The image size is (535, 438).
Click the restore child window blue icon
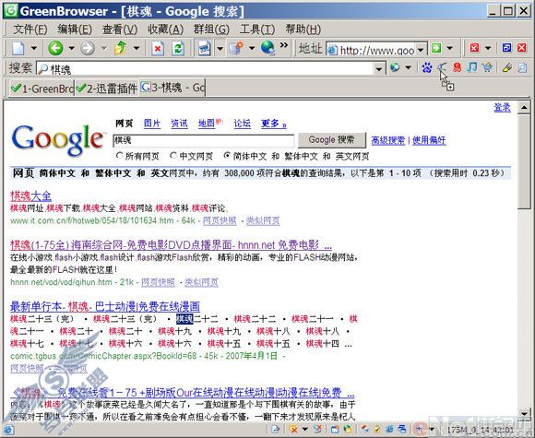(x=506, y=48)
